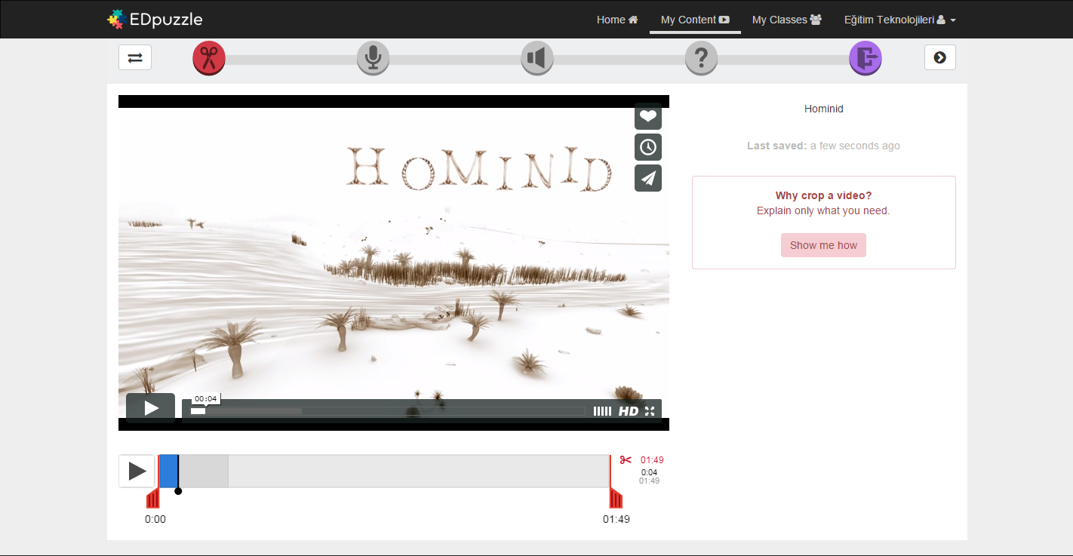This screenshot has height=556, width=1073.
Task: Click the red 01:49 cropped duration text
Action: click(x=652, y=459)
